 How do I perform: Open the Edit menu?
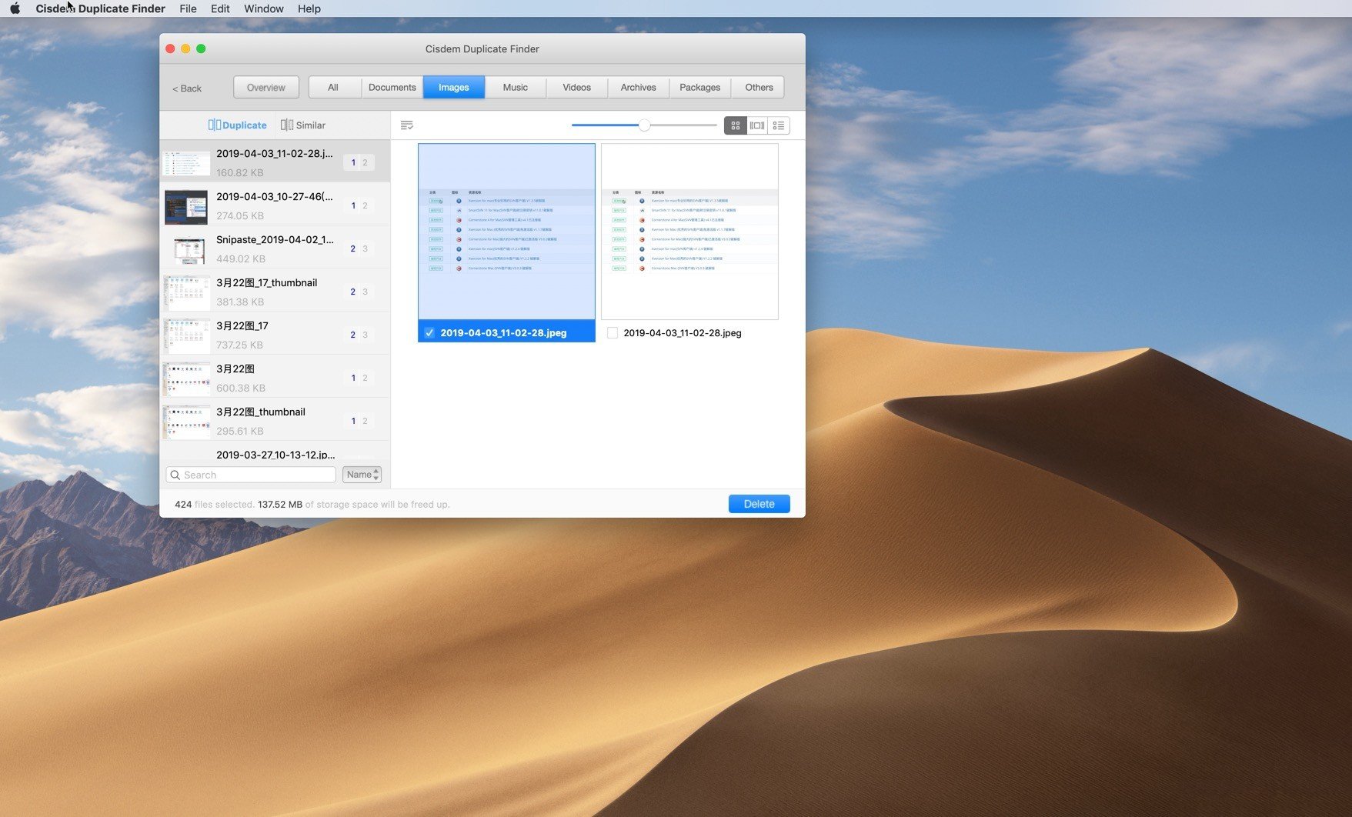point(220,8)
